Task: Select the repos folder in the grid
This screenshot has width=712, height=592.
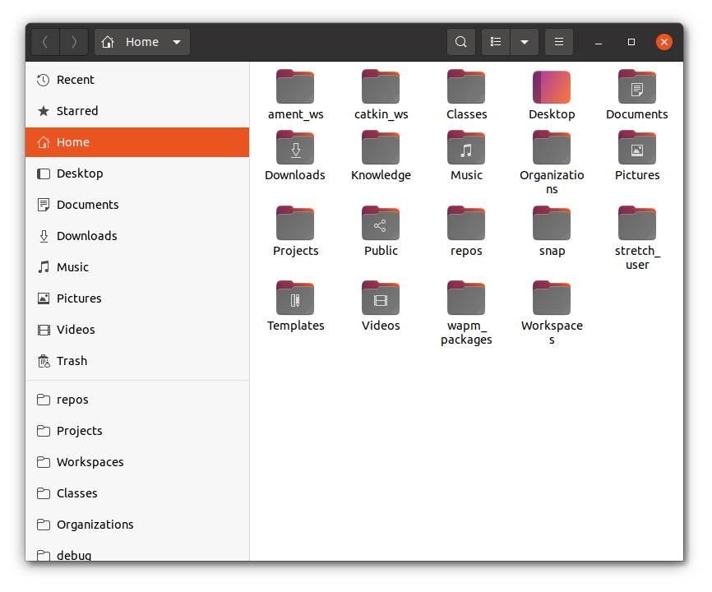Action: (466, 232)
